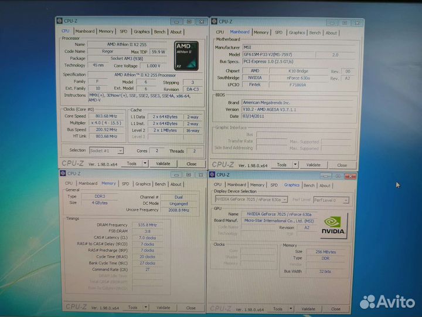Open Memory tab in the CPU window
Image resolution: width=422 pixels, height=317 pixels.
(105, 31)
